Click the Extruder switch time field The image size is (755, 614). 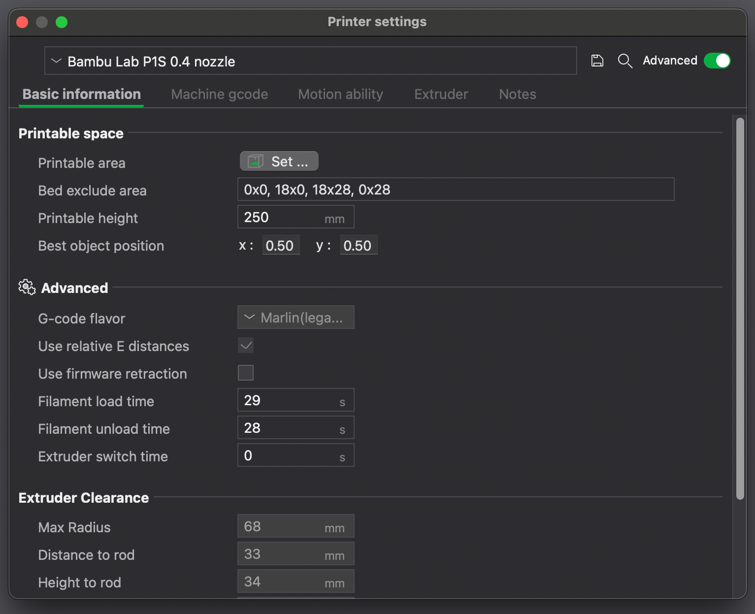[x=296, y=455]
